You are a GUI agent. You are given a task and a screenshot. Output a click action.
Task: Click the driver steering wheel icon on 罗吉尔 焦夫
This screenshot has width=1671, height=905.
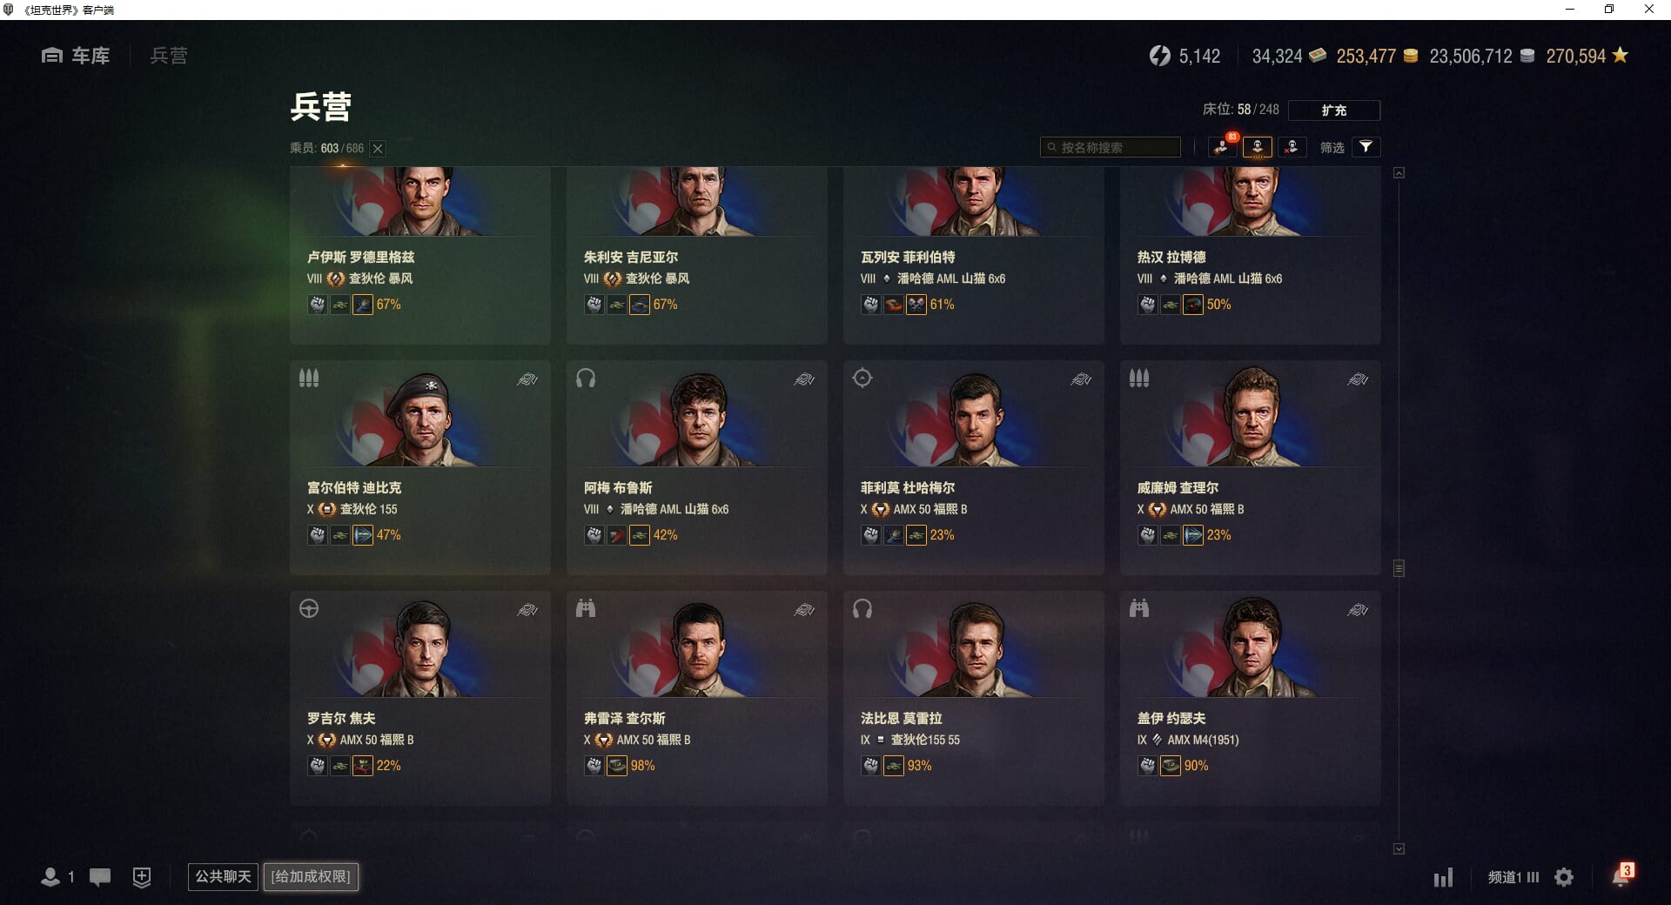pyautogui.click(x=309, y=608)
